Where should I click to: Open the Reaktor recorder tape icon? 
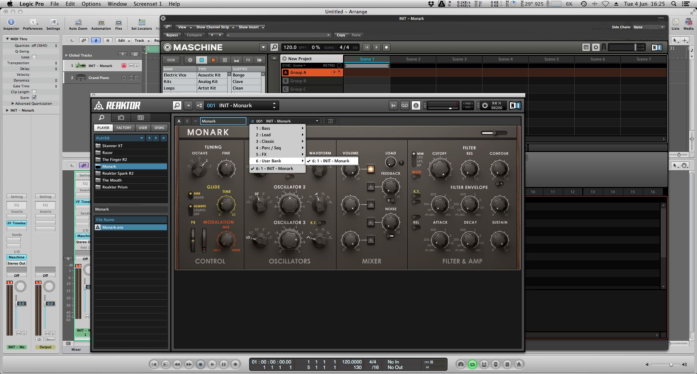coord(405,105)
